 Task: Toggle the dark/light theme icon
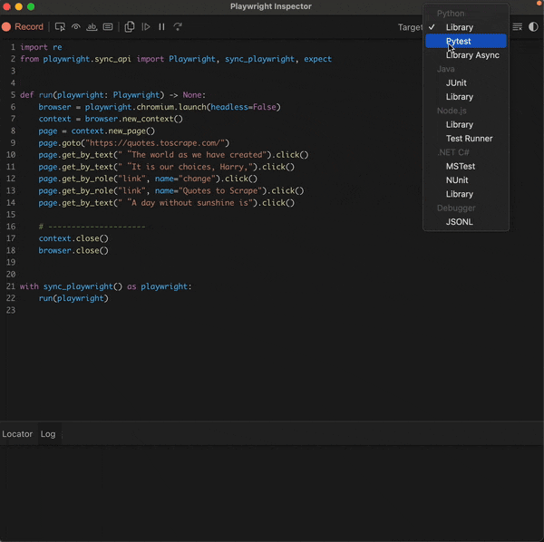point(533,26)
